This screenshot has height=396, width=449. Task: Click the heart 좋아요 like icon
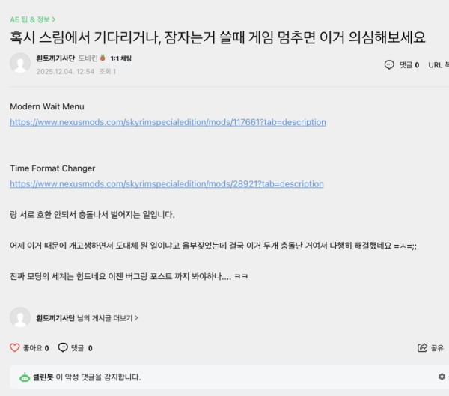click(x=14, y=347)
